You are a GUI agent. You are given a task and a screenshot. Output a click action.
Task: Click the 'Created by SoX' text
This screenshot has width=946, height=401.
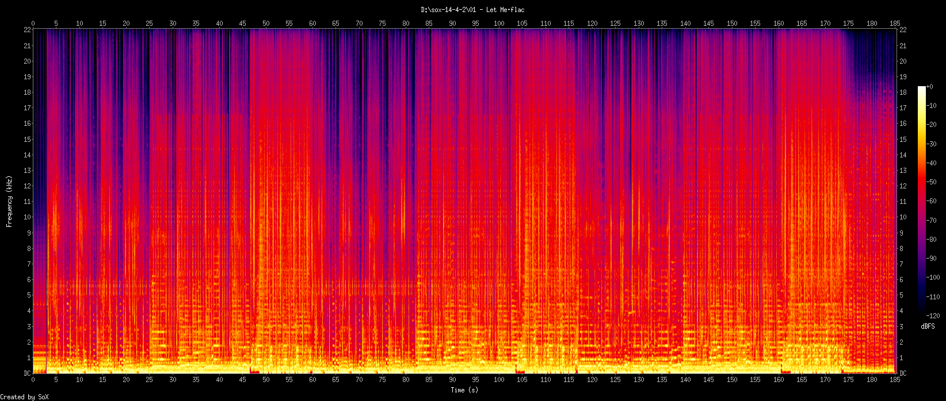(25, 397)
